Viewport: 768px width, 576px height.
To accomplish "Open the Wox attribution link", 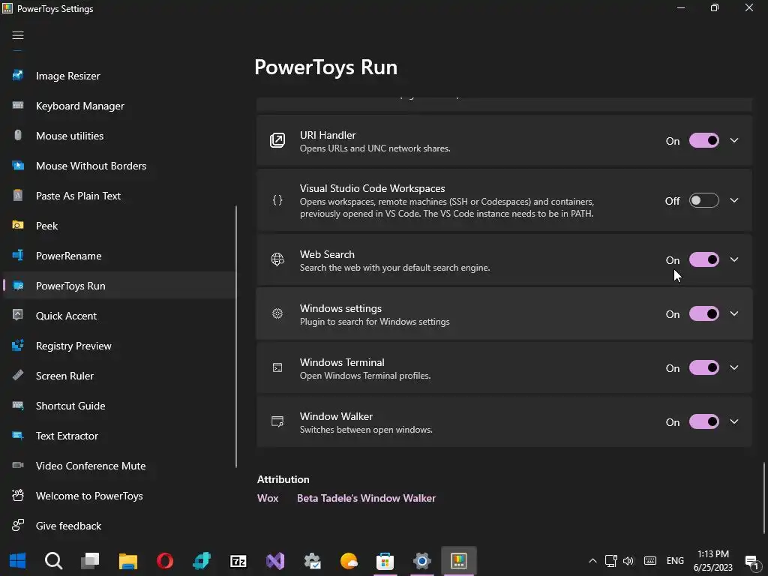I will (x=268, y=498).
